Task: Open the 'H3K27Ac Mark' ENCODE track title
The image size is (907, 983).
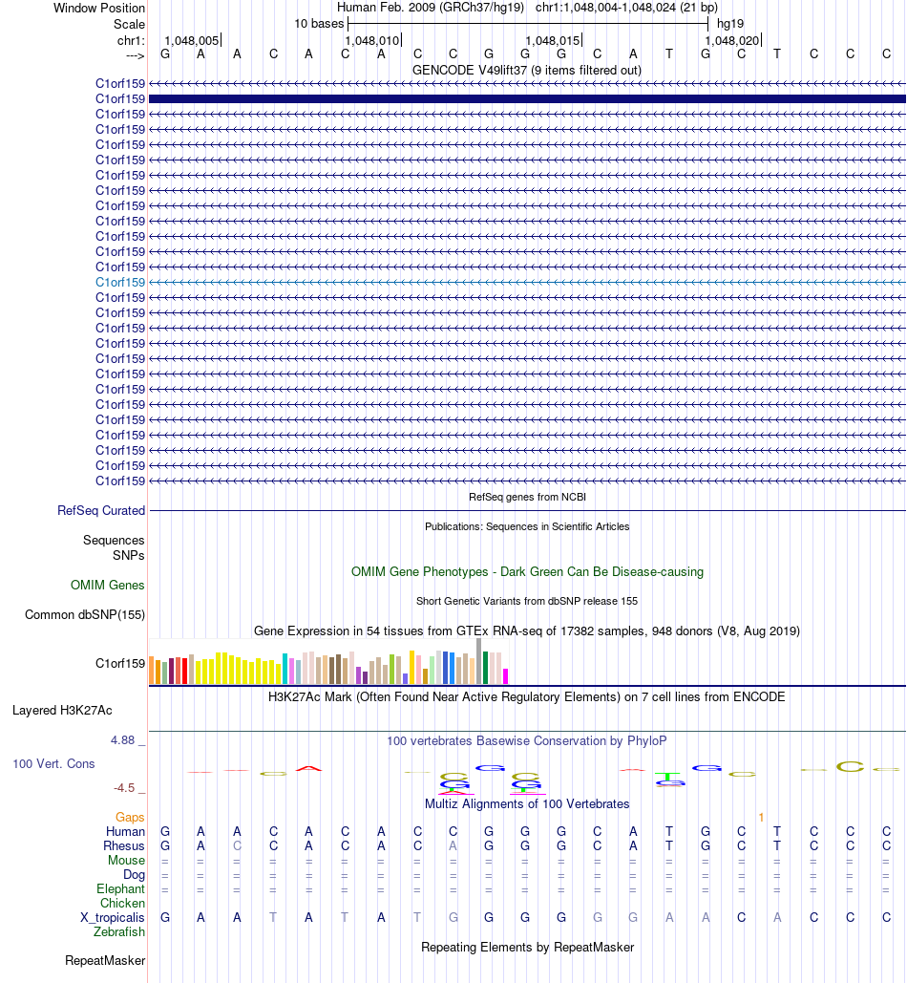Action: click(x=527, y=697)
